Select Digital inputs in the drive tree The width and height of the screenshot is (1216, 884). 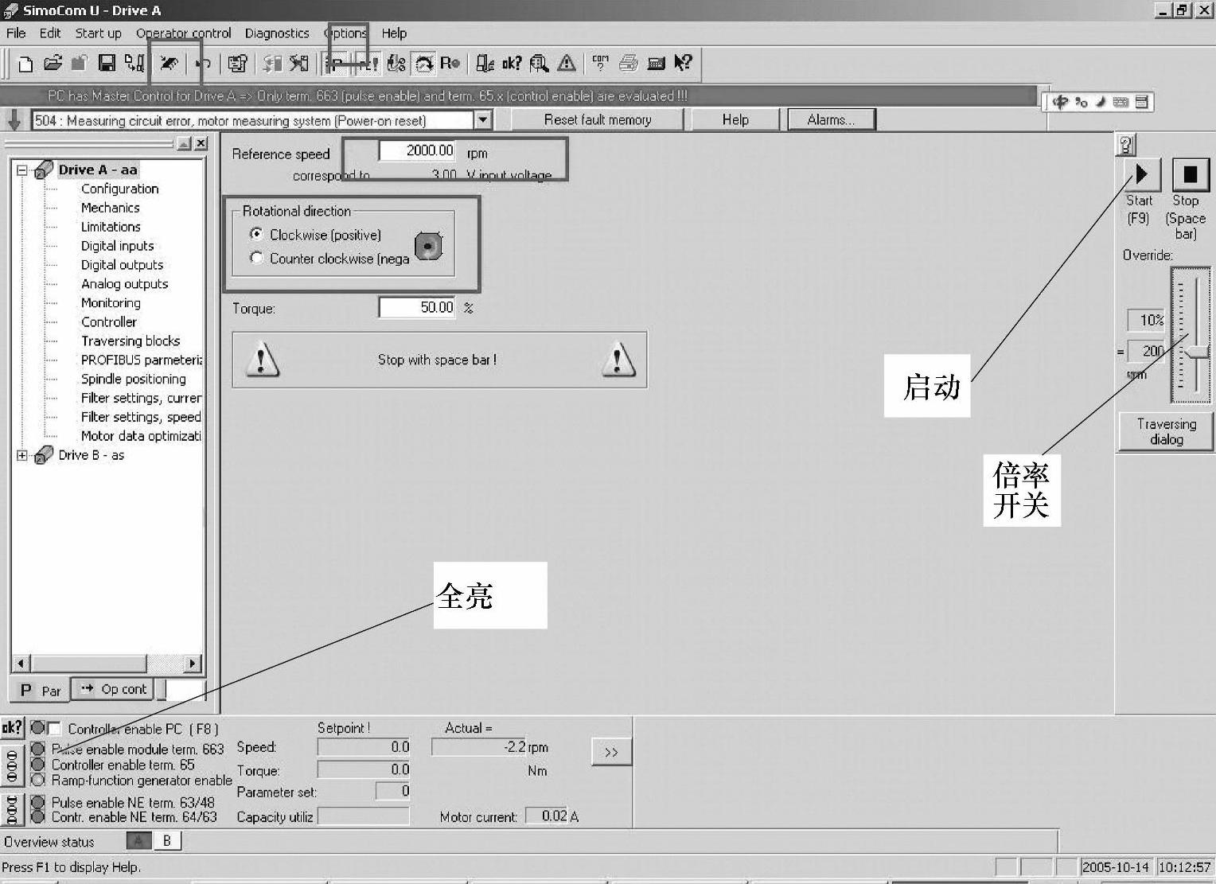tap(117, 246)
